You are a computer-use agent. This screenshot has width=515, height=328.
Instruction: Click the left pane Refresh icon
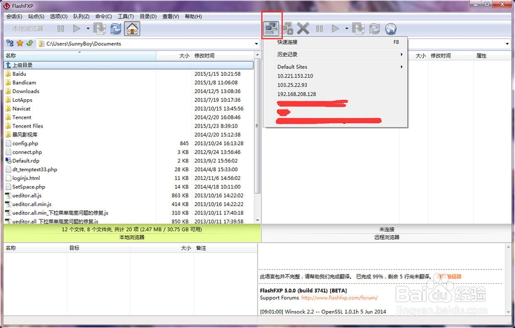pyautogui.click(x=115, y=29)
